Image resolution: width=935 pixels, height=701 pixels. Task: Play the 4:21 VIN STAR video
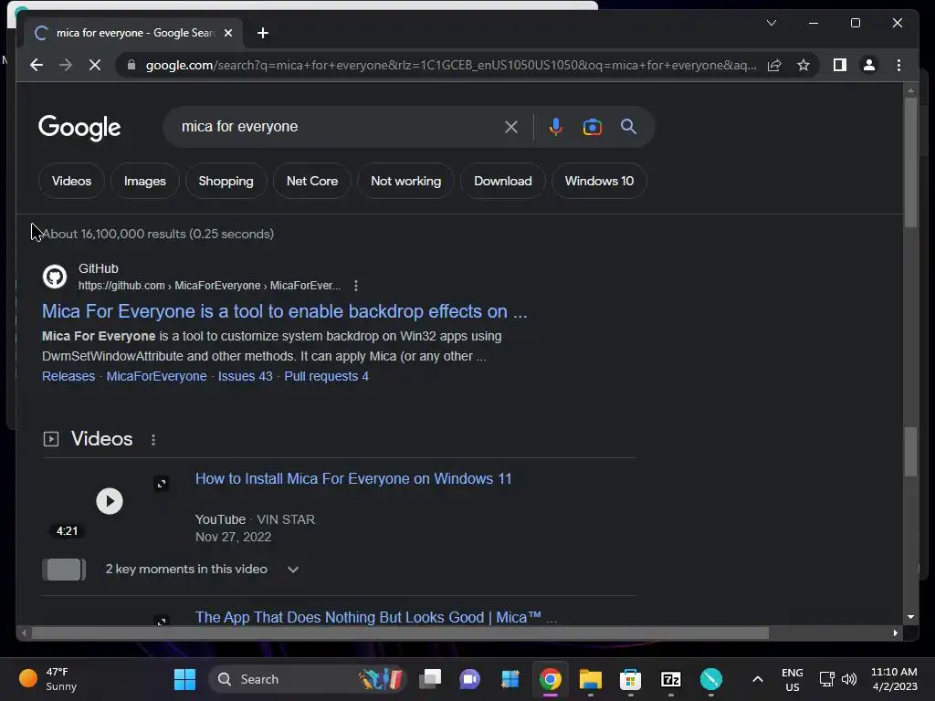coord(110,501)
